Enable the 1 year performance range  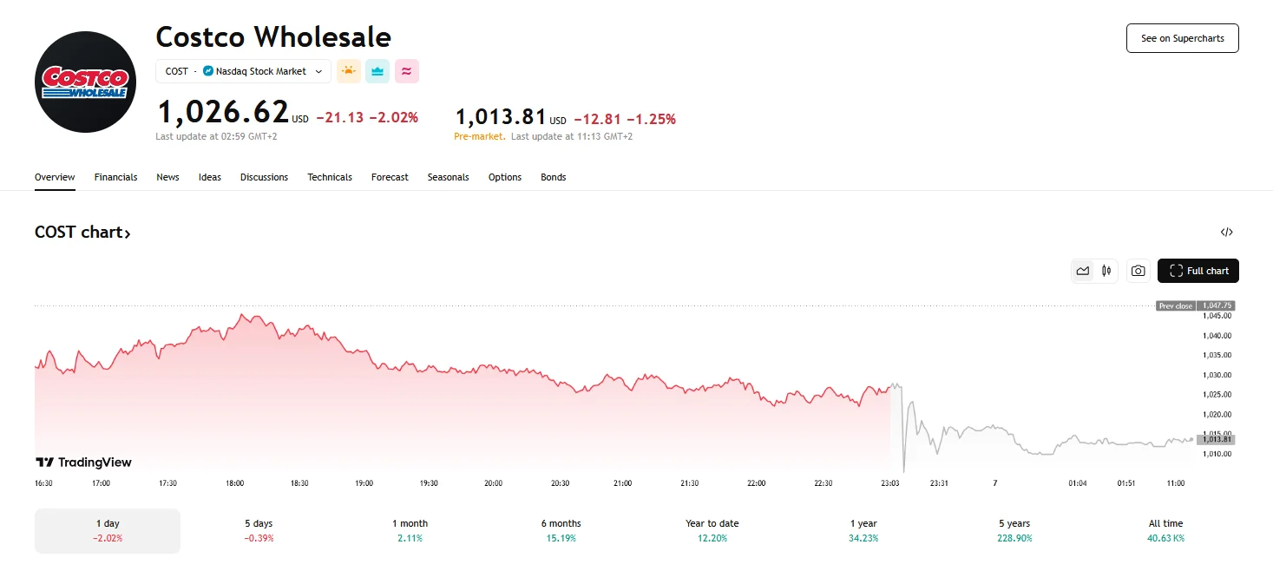(863, 529)
